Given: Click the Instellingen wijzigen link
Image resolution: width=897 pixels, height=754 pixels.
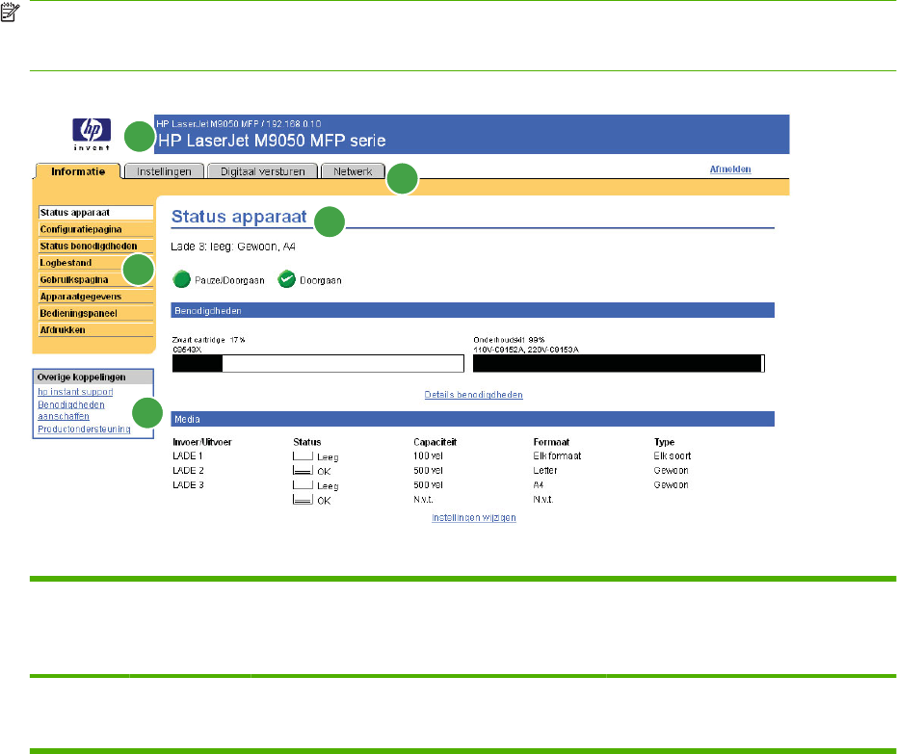Looking at the screenshot, I should (x=474, y=517).
